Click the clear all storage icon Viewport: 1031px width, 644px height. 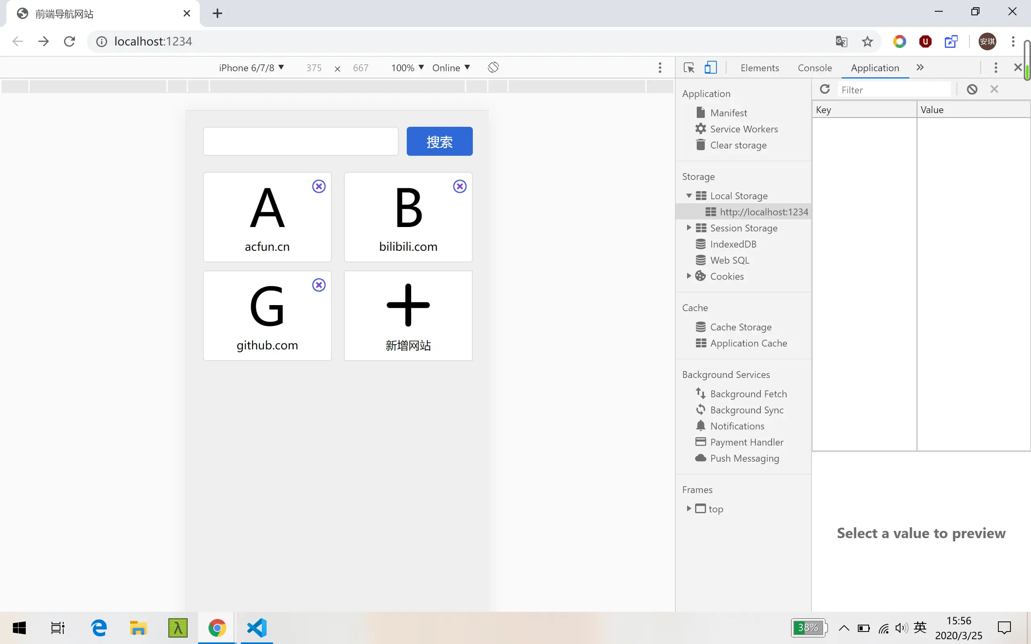point(972,89)
